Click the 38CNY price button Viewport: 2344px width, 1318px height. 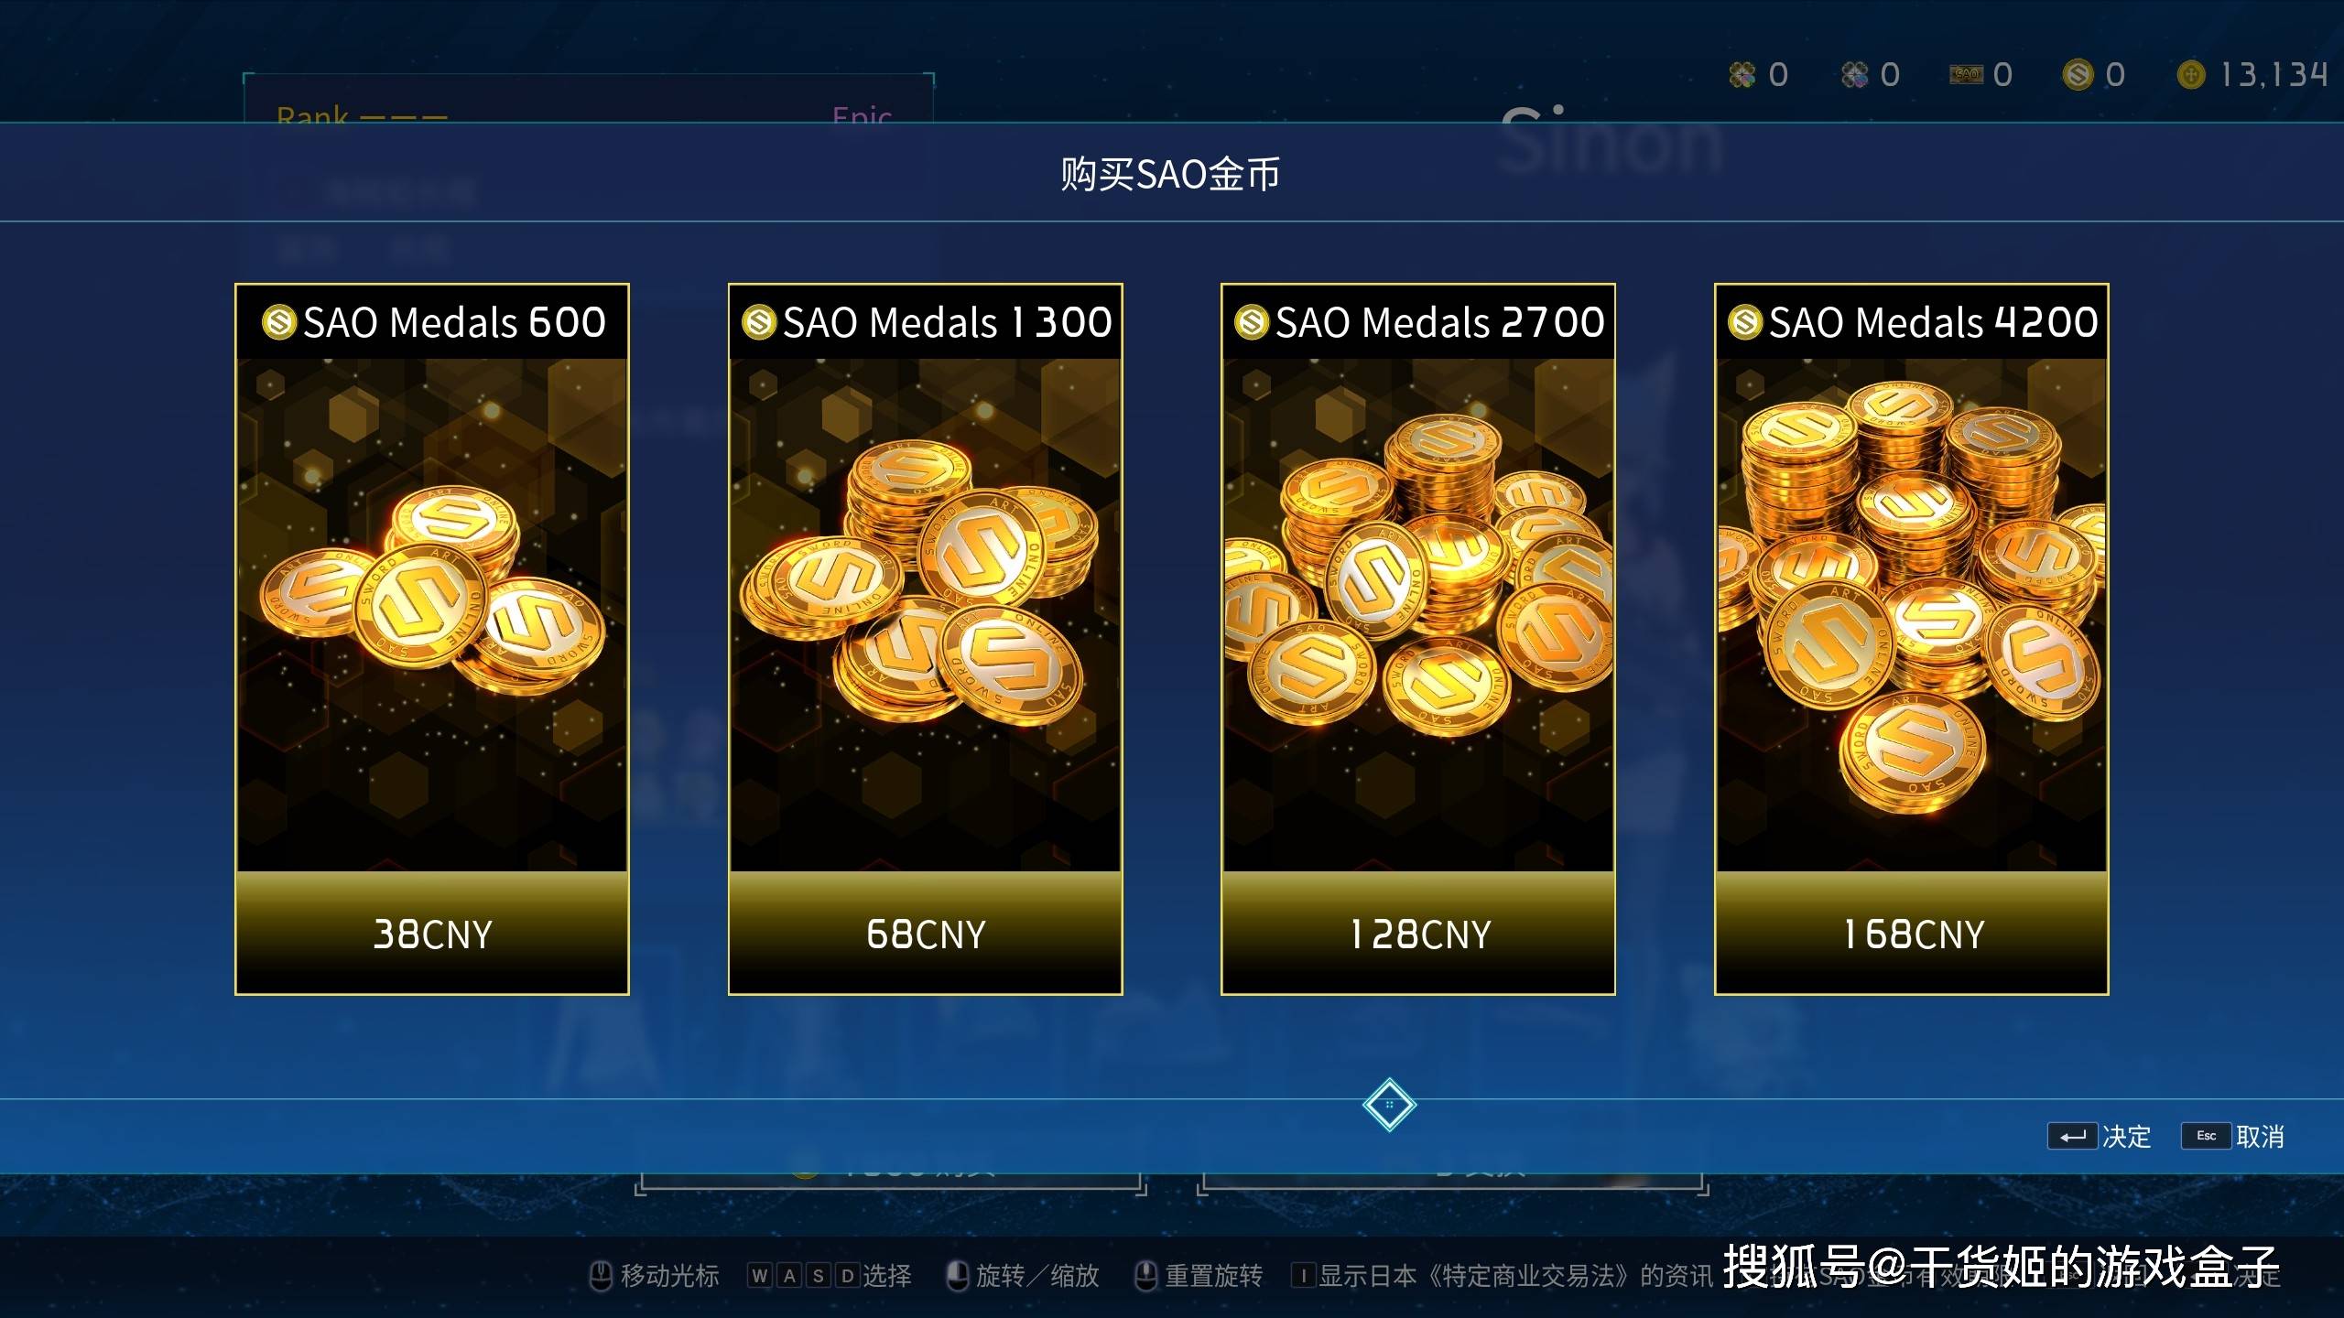tap(432, 933)
